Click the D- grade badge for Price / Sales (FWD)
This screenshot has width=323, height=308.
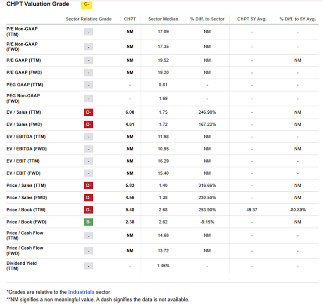[88, 198]
